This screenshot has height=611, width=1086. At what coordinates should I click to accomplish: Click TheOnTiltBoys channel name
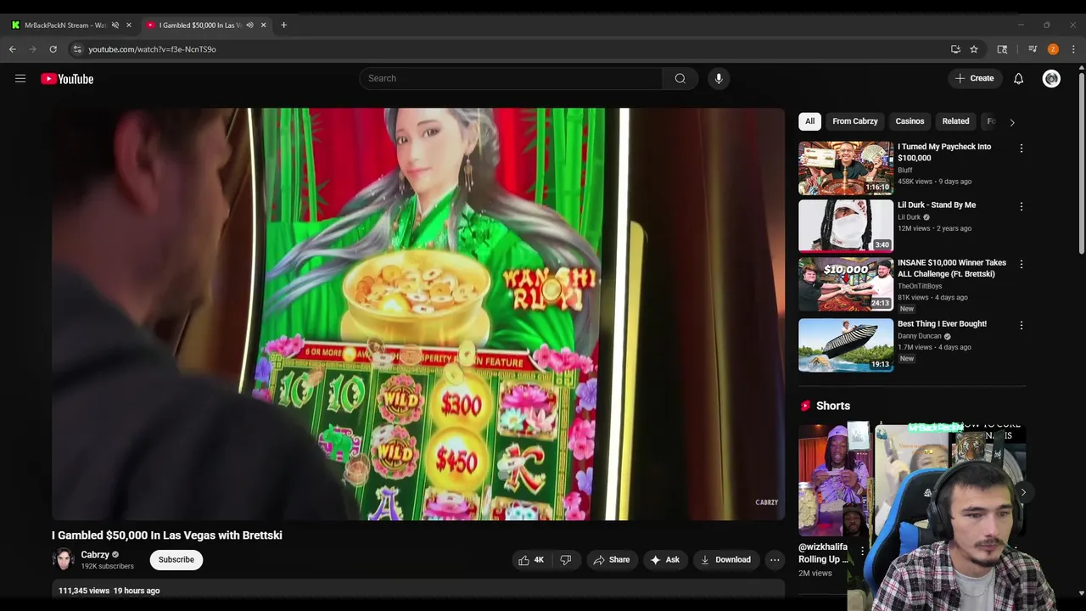point(920,287)
